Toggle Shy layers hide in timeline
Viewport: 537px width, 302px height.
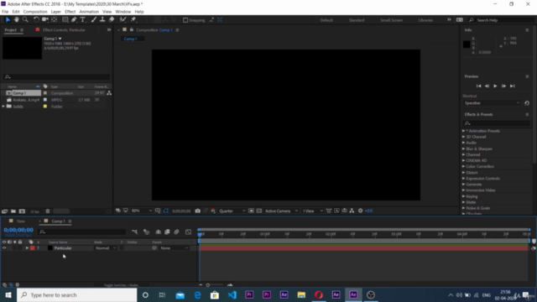[158, 232]
